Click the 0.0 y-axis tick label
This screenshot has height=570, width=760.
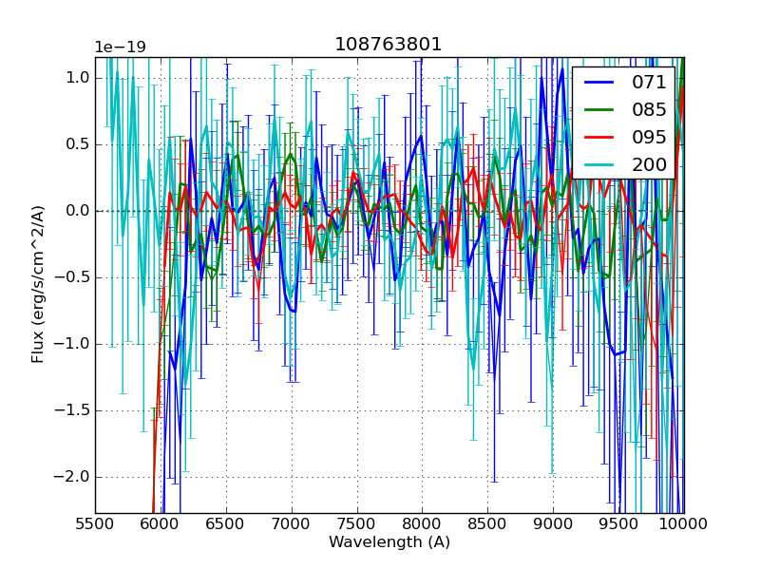coord(74,211)
